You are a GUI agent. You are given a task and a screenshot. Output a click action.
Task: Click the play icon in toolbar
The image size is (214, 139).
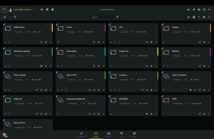click(x=189, y=17)
